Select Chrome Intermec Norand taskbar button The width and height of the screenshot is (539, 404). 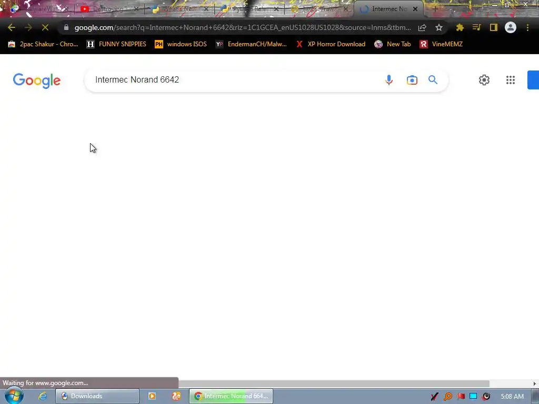(x=231, y=396)
